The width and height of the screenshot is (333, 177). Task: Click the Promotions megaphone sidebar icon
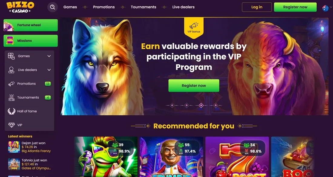tap(12, 84)
